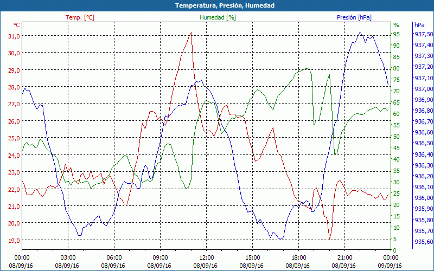Click the 18:00 time axis label
This screenshot has width=434, height=271.
tap(299, 258)
